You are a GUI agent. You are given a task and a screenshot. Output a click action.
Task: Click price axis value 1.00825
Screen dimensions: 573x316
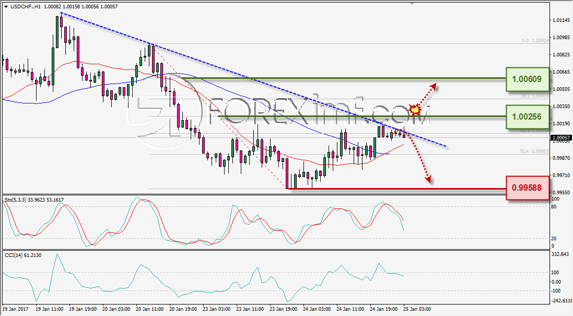coord(562,55)
